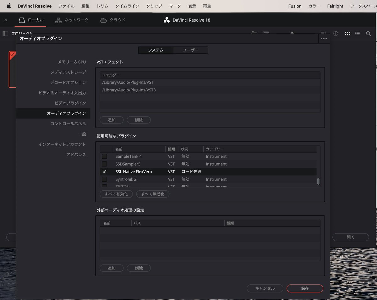
Task: Click the cloud icon
Action: (103, 20)
